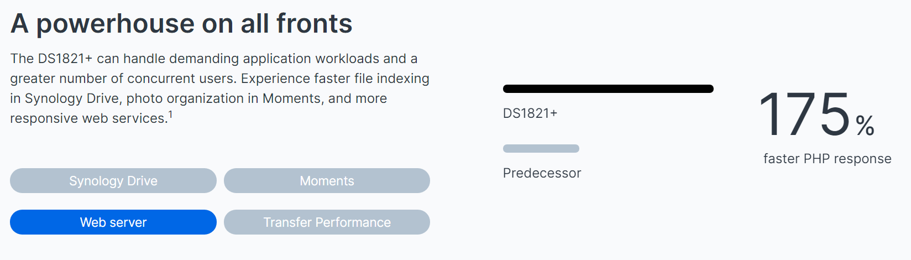Click the "A powerhouse on all fronts" heading

tap(181, 23)
